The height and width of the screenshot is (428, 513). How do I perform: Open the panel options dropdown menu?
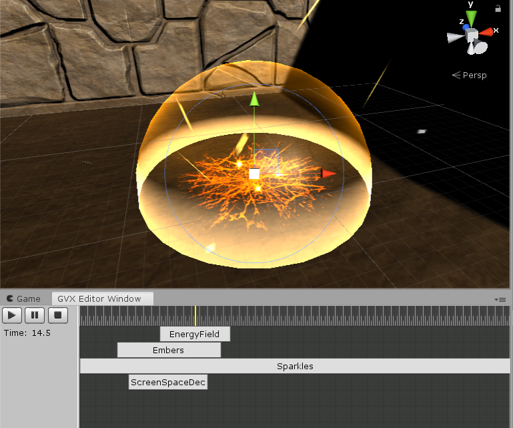point(502,299)
